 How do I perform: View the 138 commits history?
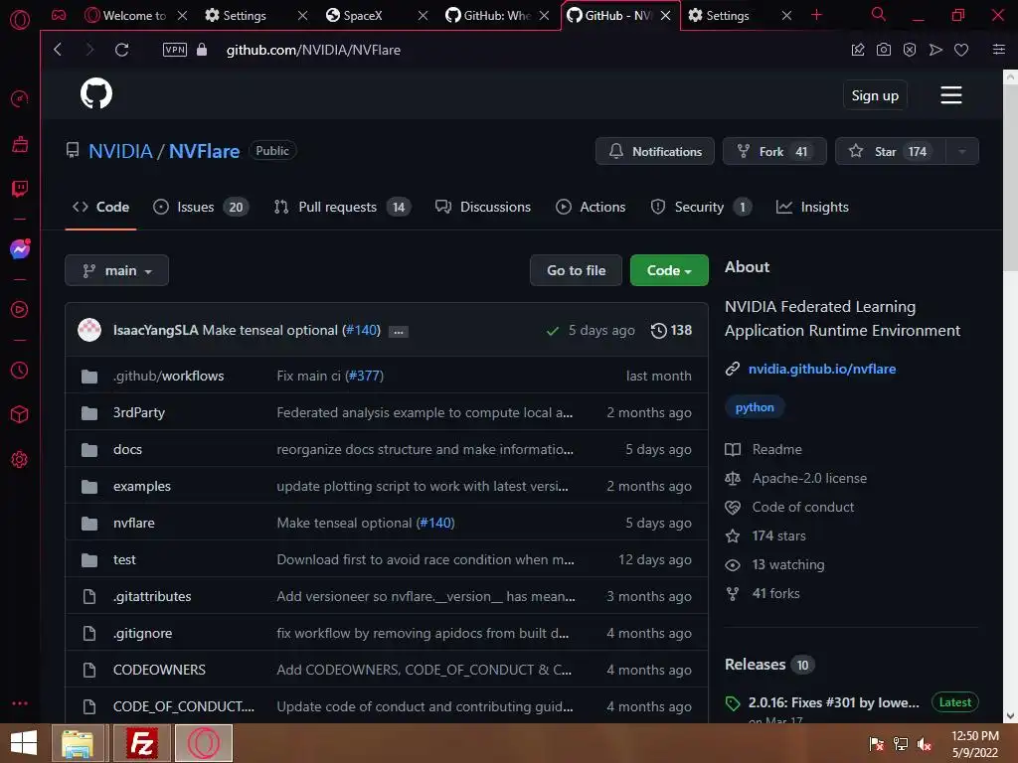click(671, 330)
